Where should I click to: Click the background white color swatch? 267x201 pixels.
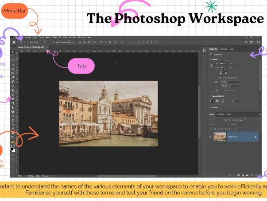point(14,151)
